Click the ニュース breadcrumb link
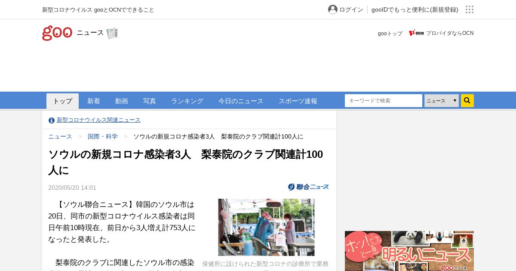This screenshot has height=271, width=516. [x=60, y=136]
